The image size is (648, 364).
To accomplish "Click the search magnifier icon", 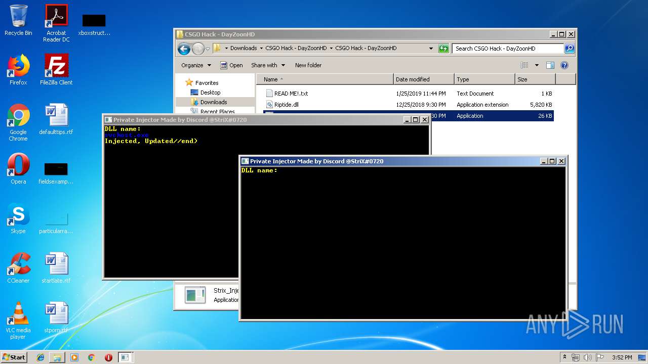I will click(x=570, y=49).
